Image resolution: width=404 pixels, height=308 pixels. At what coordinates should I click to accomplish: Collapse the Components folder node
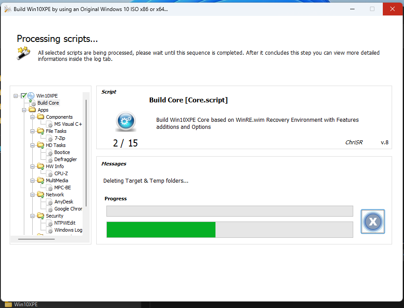(33, 117)
